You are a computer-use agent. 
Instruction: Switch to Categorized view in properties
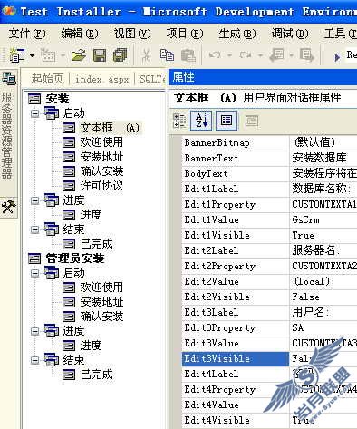click(179, 121)
